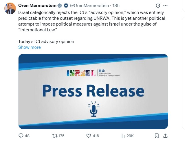Open the @OrenMarmorstein handle link
The image size is (185, 142).
coord(89,6)
